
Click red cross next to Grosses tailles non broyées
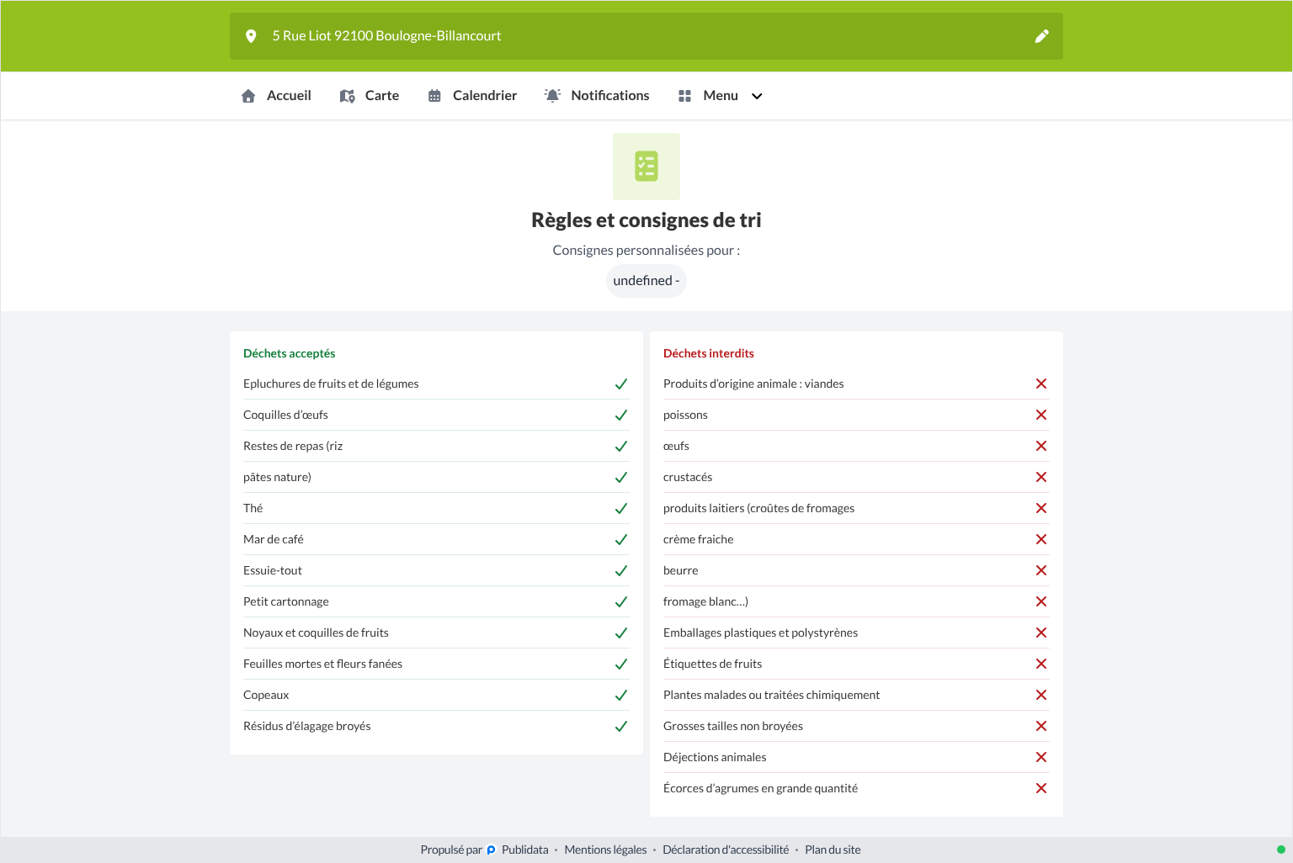(1041, 726)
